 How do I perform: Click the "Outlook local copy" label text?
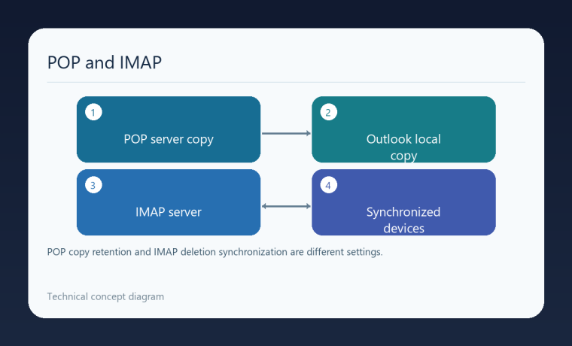403,147
